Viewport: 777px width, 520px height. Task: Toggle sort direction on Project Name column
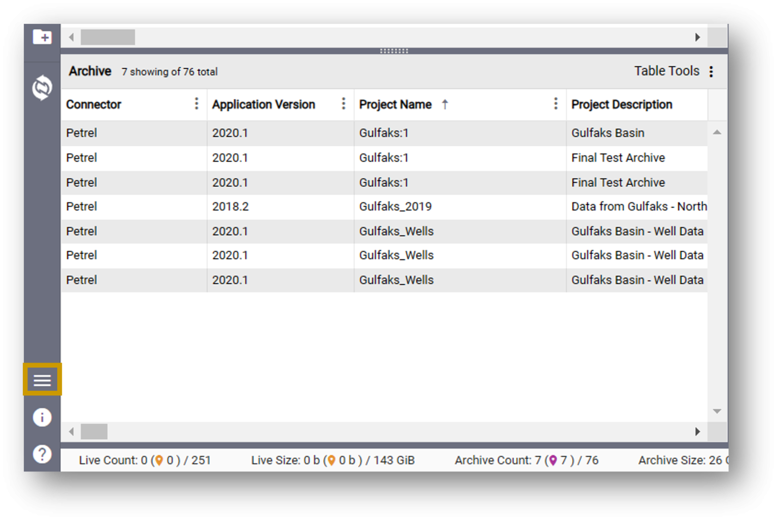tap(445, 104)
